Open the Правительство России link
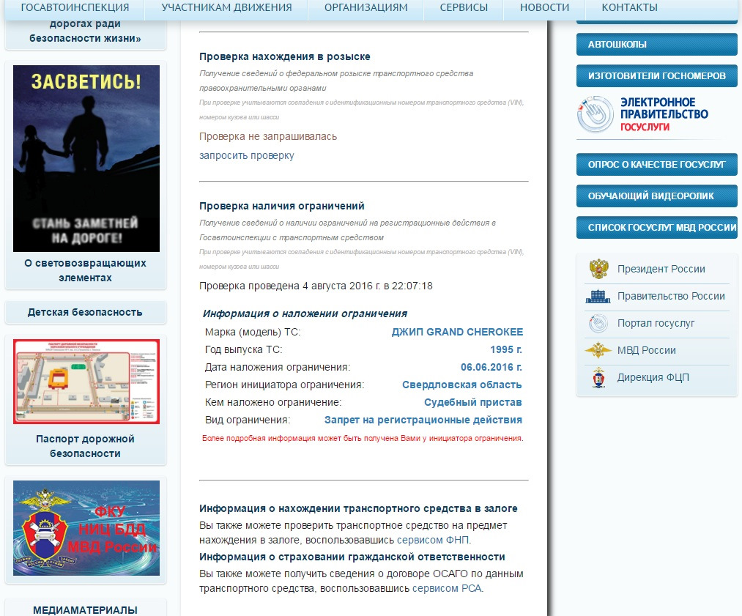This screenshot has width=742, height=616. pos(671,296)
